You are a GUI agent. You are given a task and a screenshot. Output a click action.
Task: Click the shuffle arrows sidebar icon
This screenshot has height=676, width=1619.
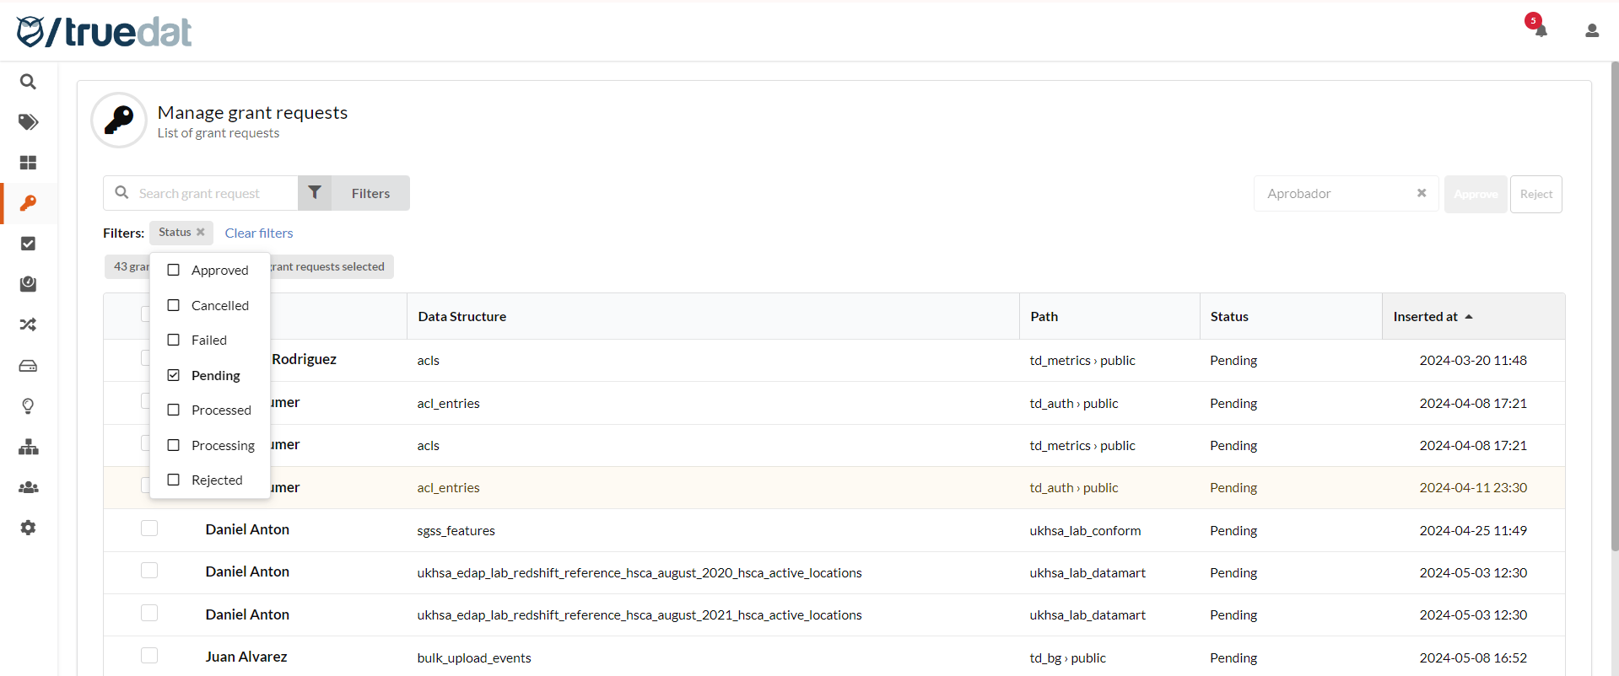point(28,325)
